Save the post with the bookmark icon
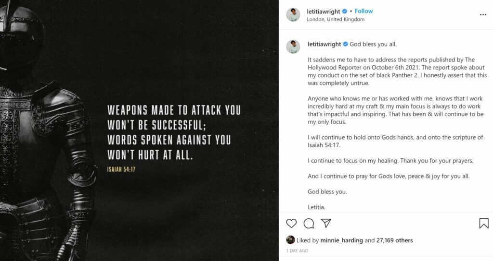Viewport: 493px width, 261px height. (x=483, y=223)
